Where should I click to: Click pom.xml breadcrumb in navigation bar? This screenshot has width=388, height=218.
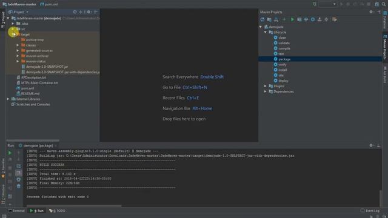tap(49, 4)
